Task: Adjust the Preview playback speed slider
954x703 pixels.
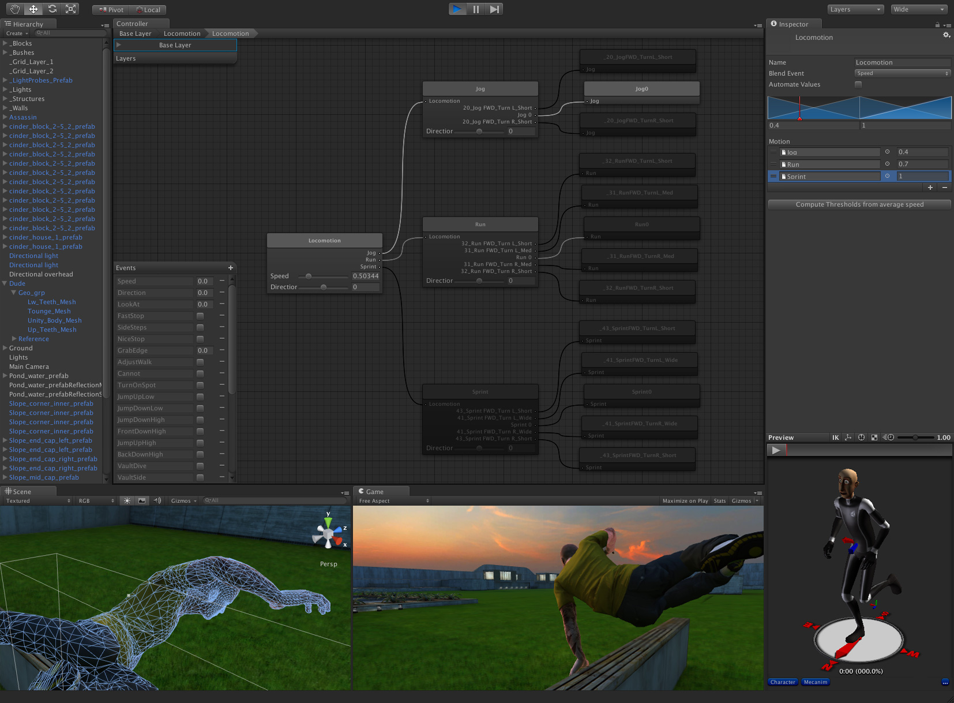Action: (x=915, y=437)
